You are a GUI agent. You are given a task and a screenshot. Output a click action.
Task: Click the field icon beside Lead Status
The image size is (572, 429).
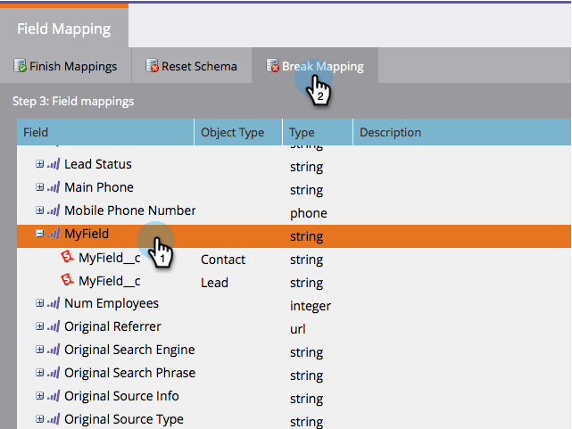pyautogui.click(x=54, y=164)
